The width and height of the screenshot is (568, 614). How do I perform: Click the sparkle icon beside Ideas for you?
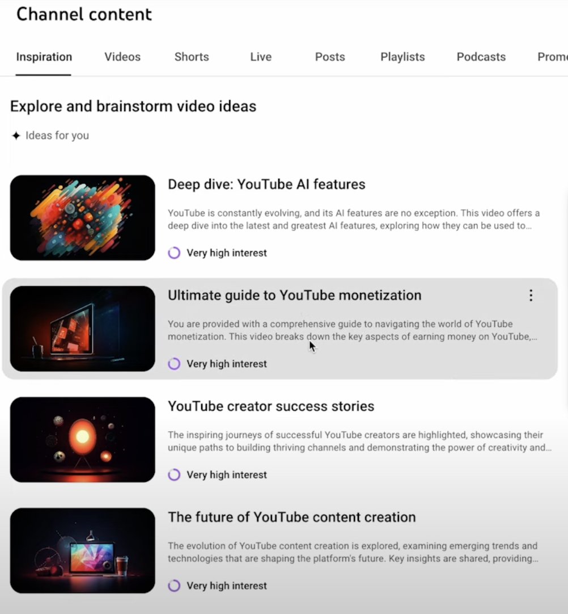pos(16,136)
